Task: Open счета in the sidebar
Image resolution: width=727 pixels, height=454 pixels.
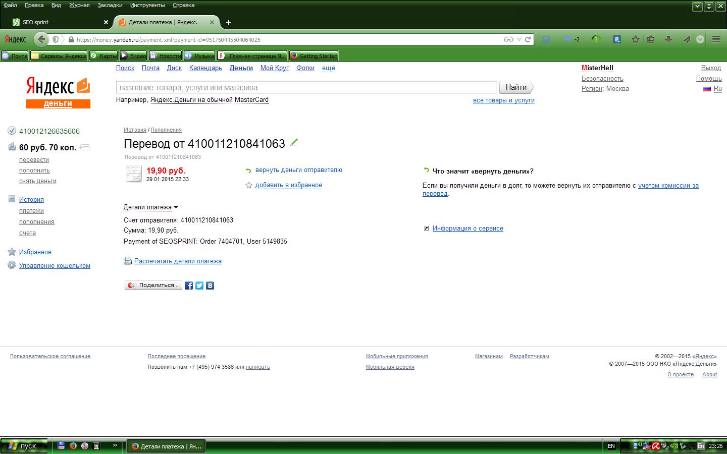Action: coord(27,233)
